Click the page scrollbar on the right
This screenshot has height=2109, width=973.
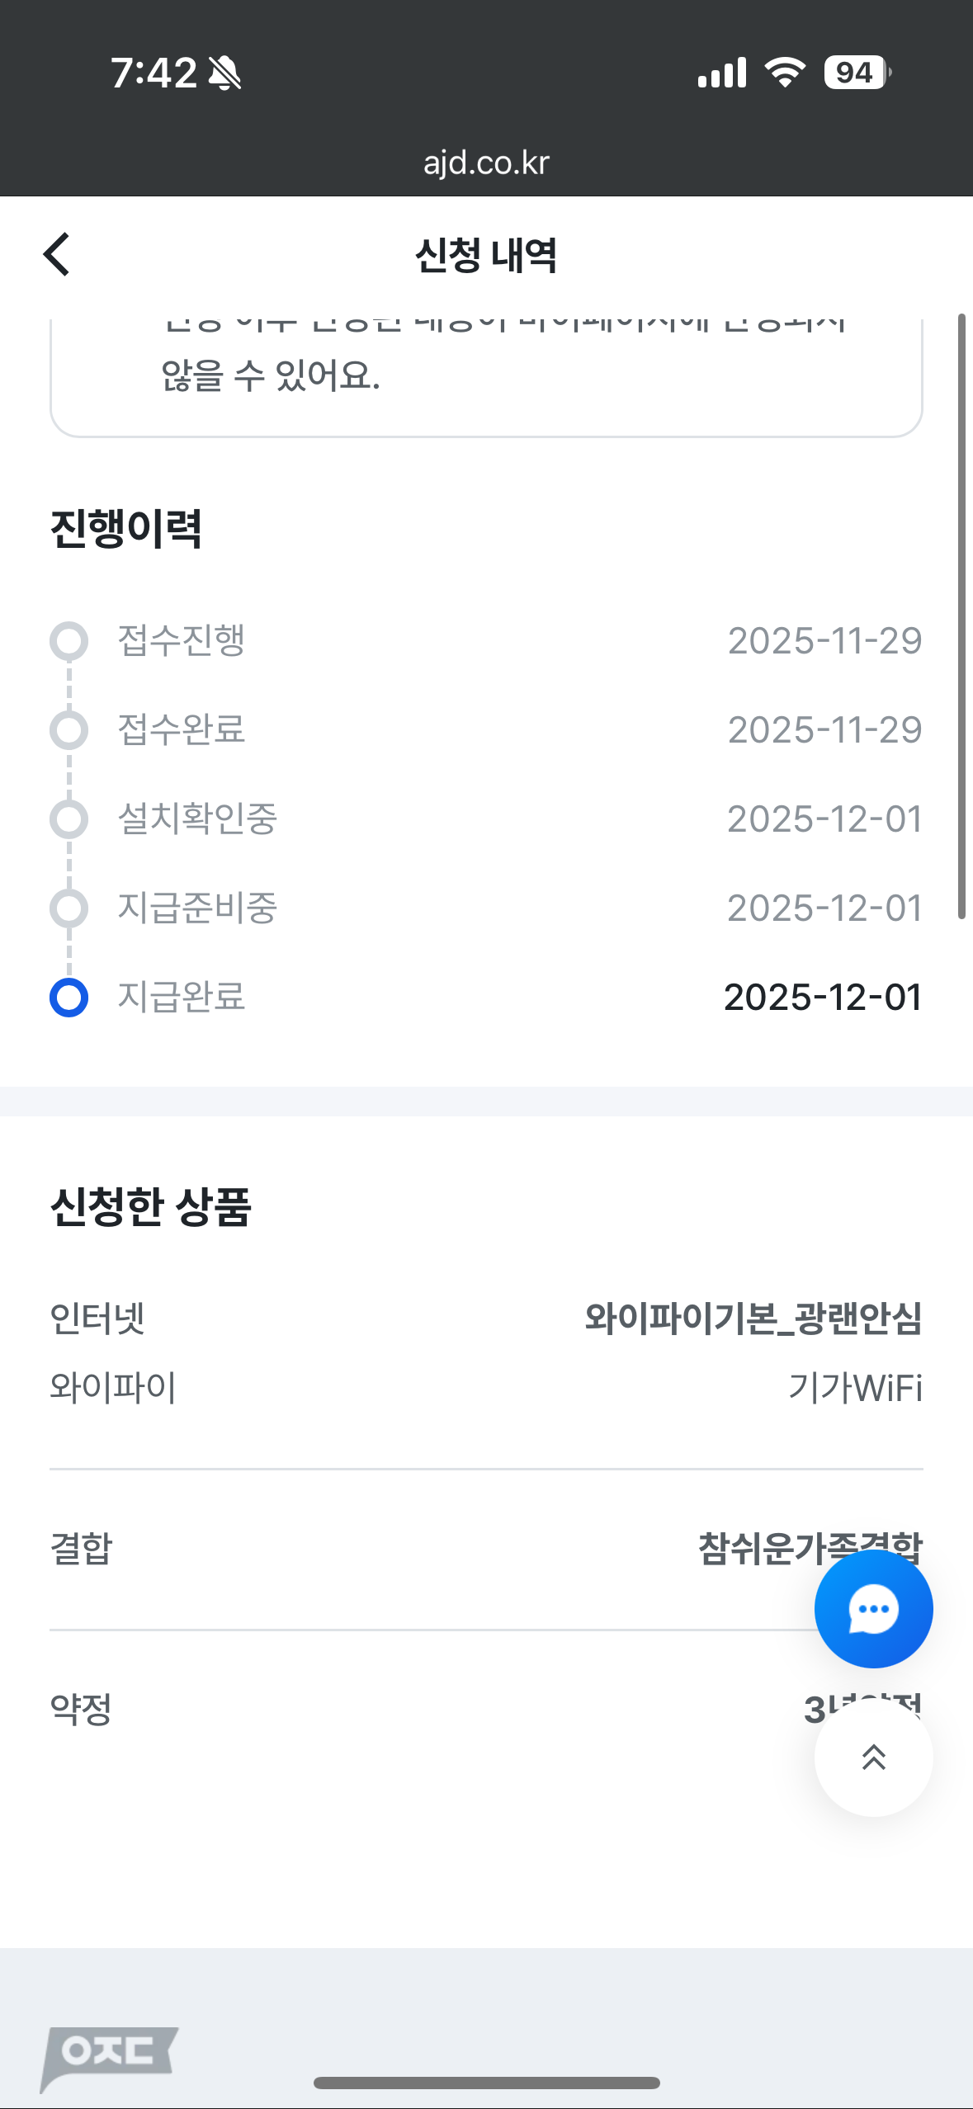[961, 616]
